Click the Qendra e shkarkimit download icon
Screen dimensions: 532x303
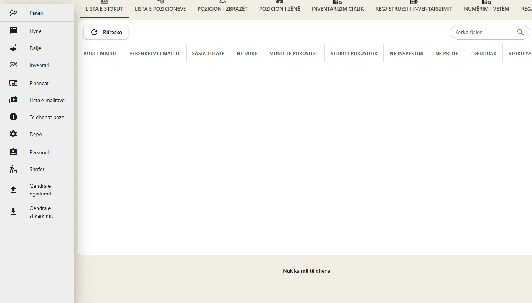point(13,212)
